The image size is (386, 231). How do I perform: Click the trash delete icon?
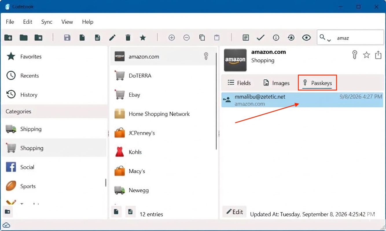pyautogui.click(x=128, y=38)
